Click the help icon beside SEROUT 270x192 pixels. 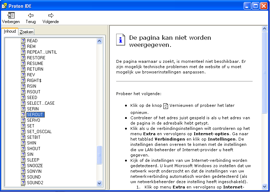tap(23, 115)
